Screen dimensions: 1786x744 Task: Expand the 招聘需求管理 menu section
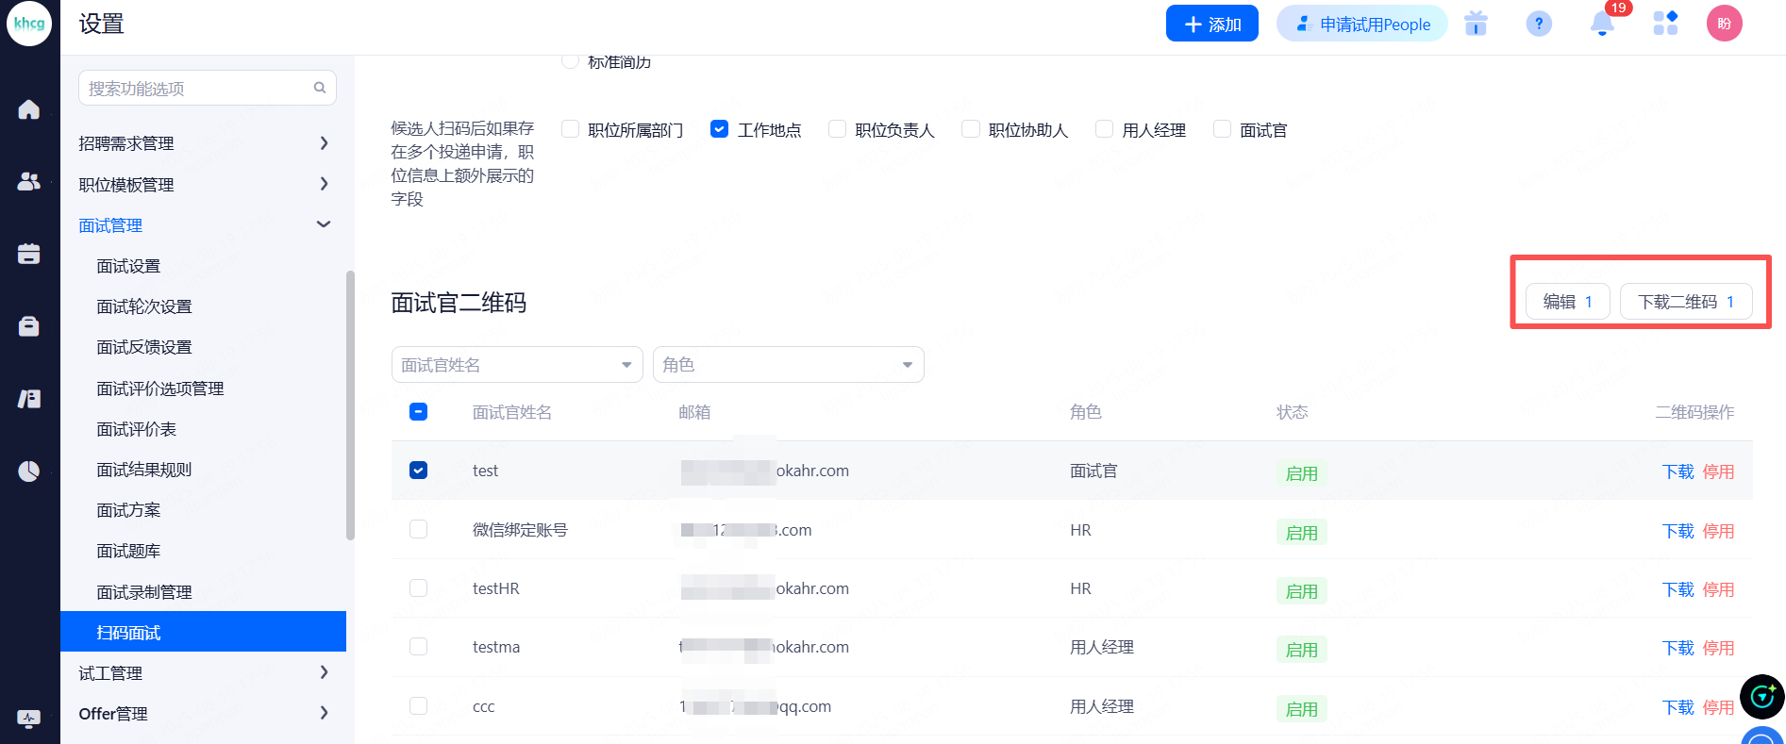[x=203, y=143]
